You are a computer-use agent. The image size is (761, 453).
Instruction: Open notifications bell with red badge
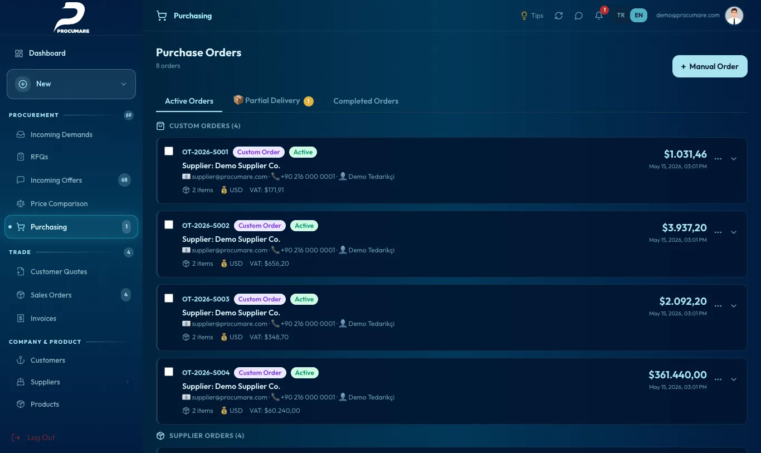click(599, 15)
